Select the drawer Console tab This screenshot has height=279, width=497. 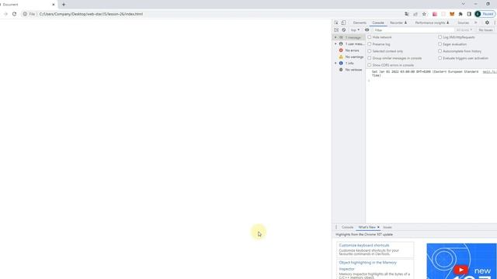(347, 227)
